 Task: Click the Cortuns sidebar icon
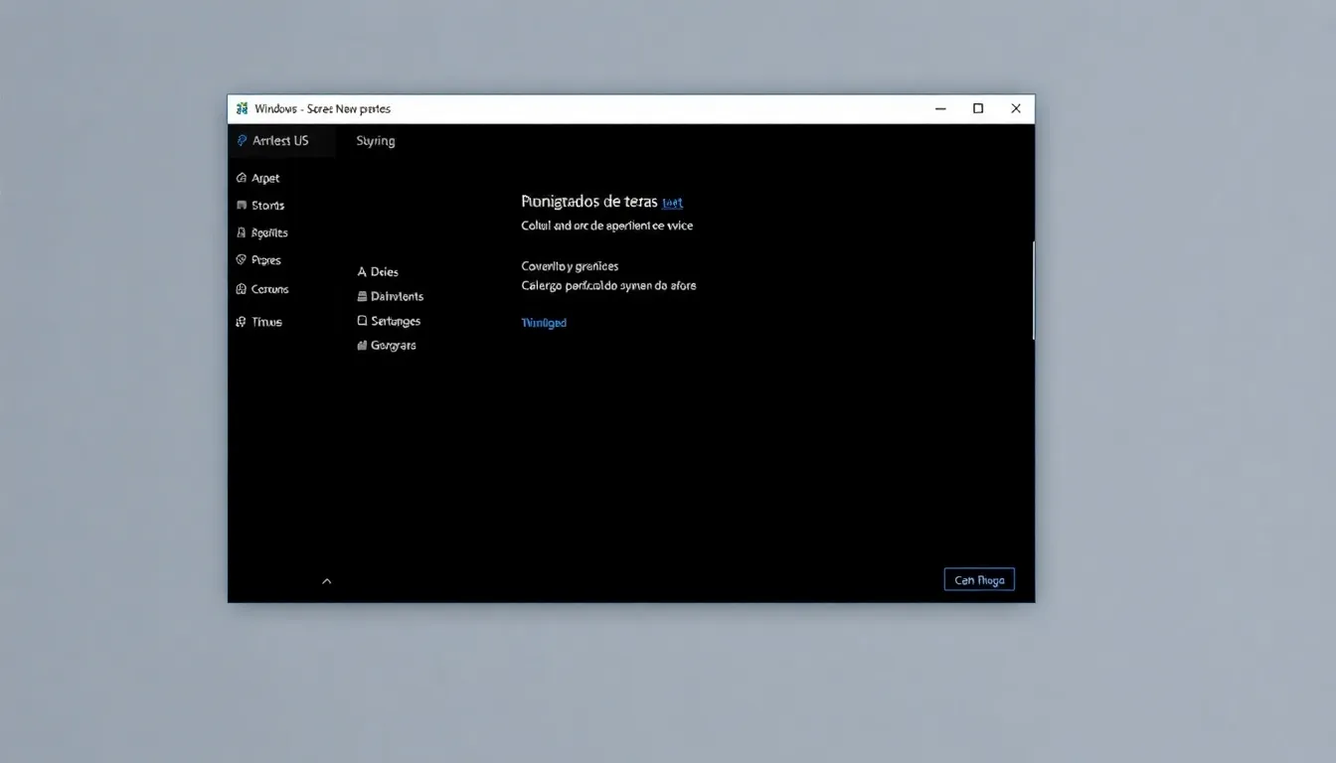[242, 289]
